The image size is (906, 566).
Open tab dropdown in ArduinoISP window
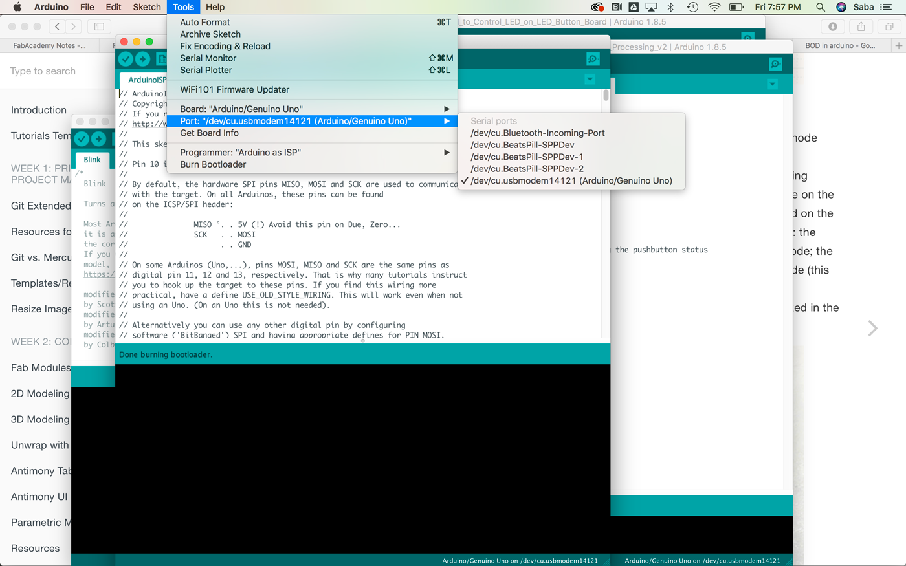[x=590, y=79]
